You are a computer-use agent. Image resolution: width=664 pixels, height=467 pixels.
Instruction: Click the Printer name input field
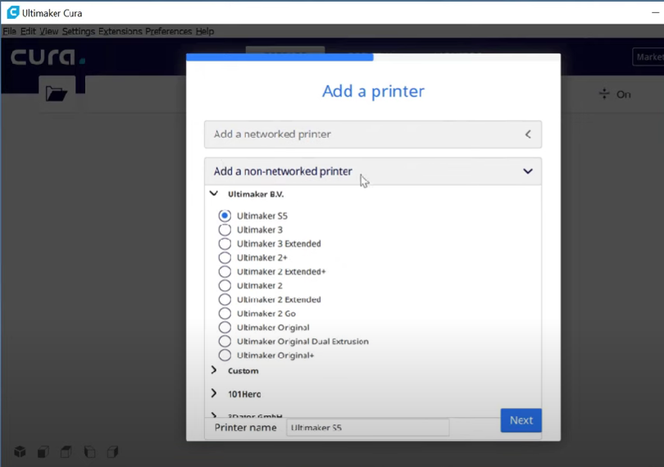pos(367,427)
